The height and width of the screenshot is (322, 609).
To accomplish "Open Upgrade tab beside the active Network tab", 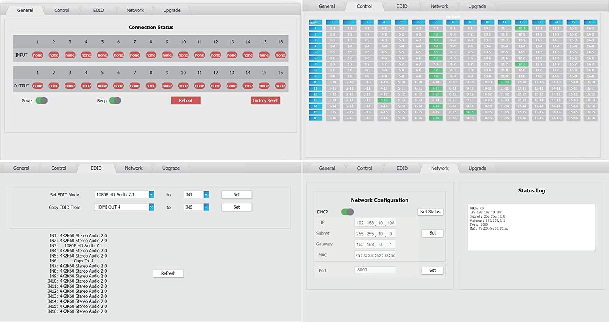I will pyautogui.click(x=477, y=168).
